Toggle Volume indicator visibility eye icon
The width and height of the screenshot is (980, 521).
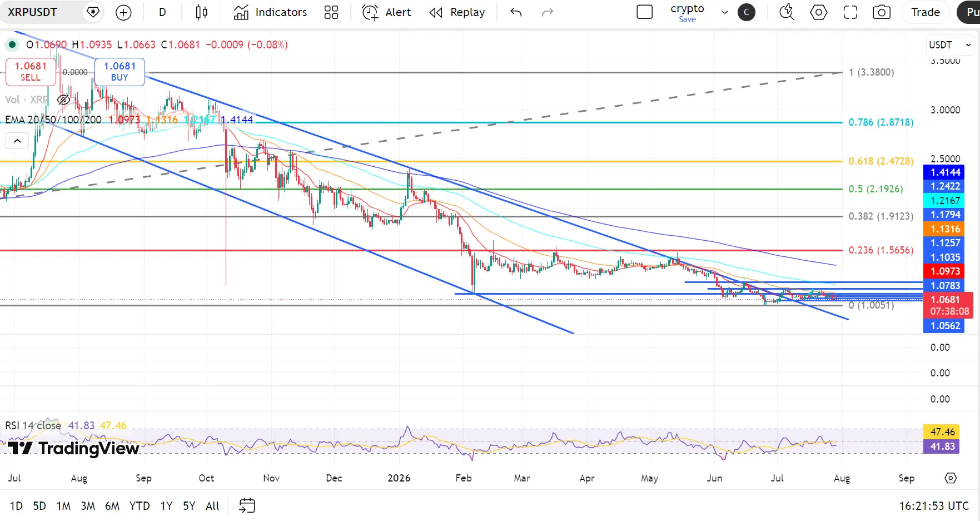pos(63,100)
